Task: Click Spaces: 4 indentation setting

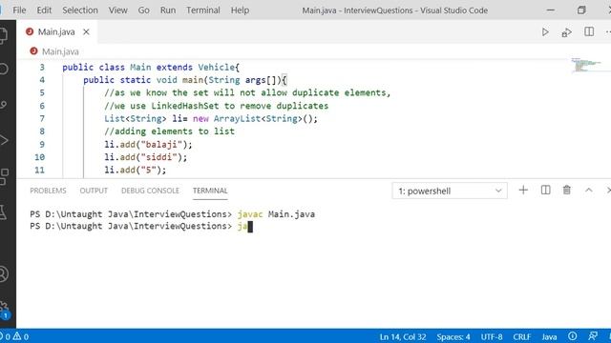Action: click(x=453, y=336)
